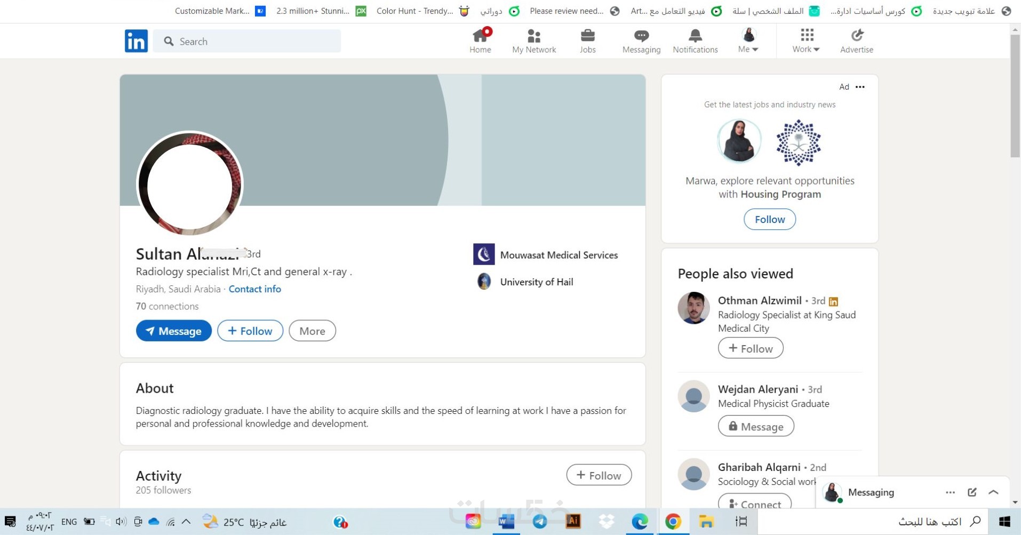Open Mouwasat Medical Services company

(546, 255)
